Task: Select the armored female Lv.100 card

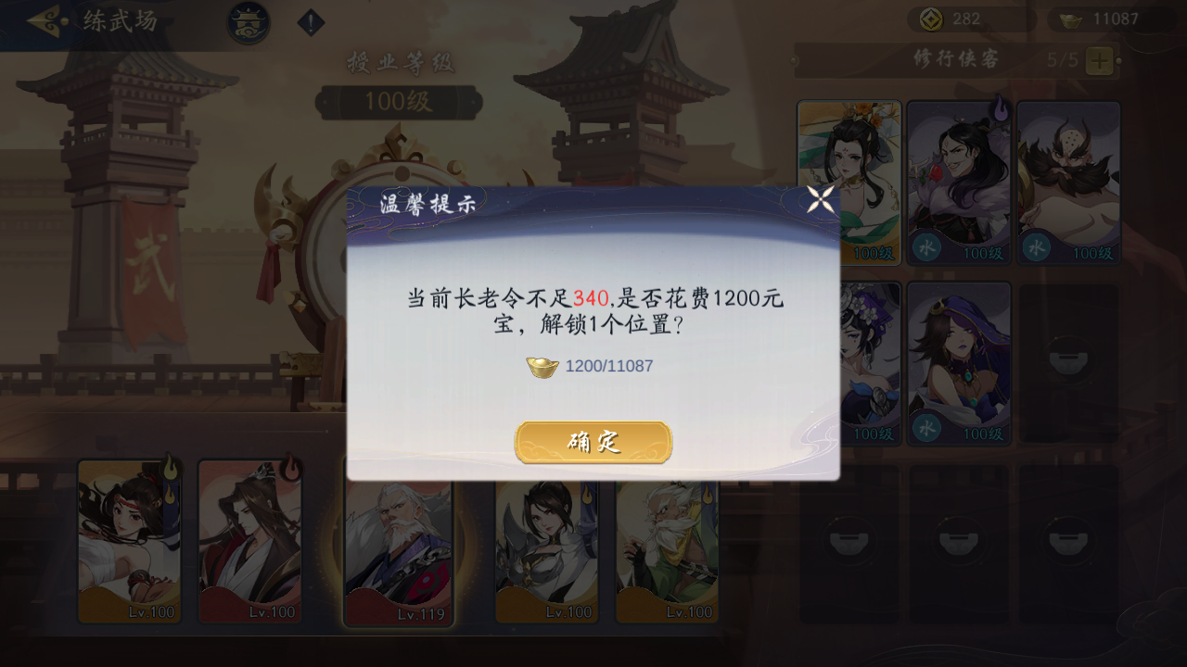Action: [x=546, y=551]
